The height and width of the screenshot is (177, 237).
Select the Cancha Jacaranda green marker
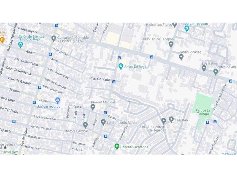click(117, 147)
